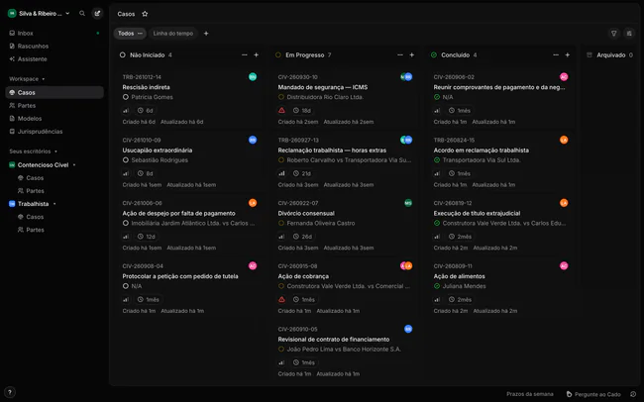The width and height of the screenshot is (644, 402).
Task: Toggle status check on Ação de alimentos card
Action: tap(437, 286)
